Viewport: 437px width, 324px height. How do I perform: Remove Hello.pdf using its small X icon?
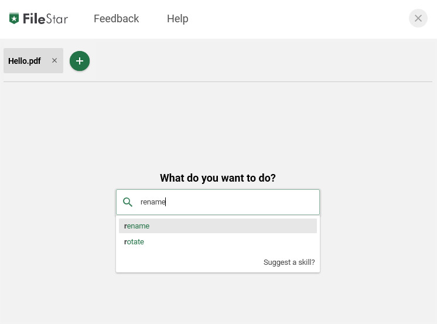coord(54,60)
